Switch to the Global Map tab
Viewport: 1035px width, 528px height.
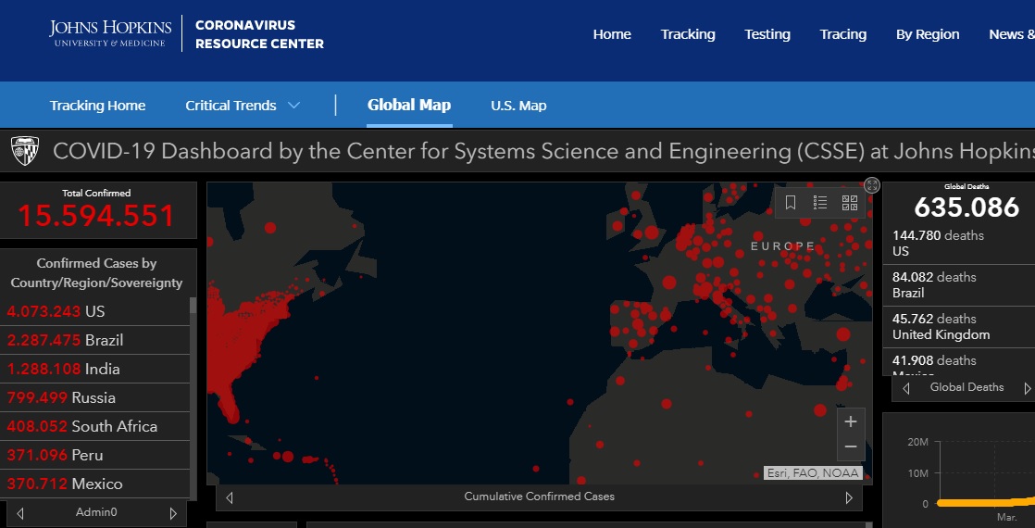pos(409,105)
